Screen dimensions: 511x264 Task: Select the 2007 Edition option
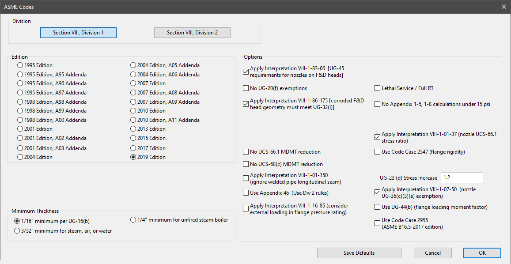point(133,83)
